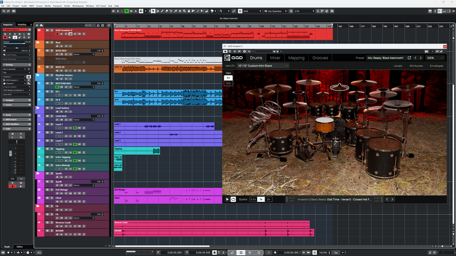
Task: Click the Bass folder track icon
Action: (x=38, y=42)
